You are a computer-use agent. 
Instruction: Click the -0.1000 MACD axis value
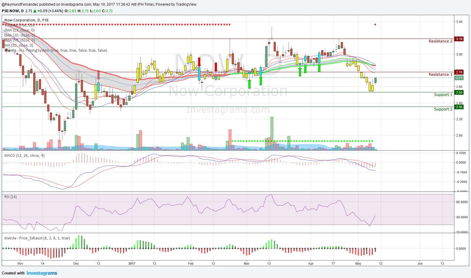point(461,172)
